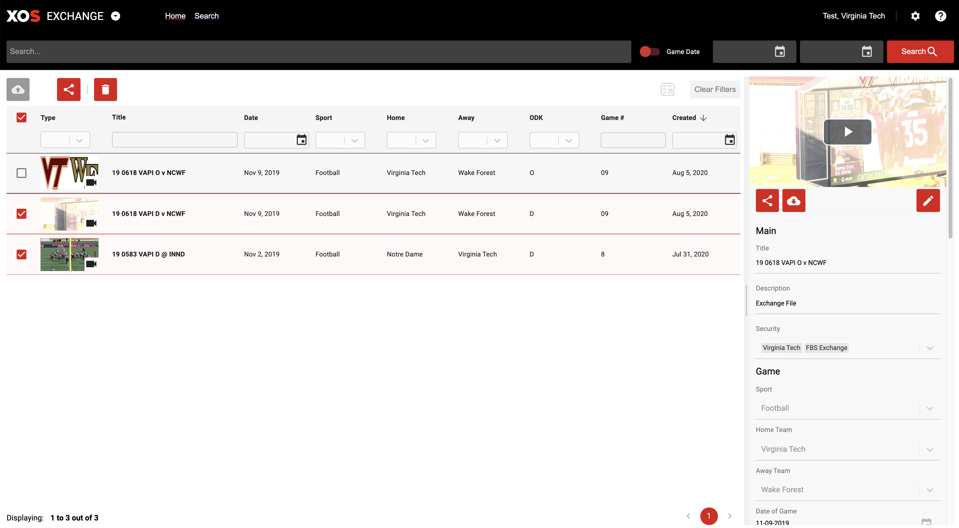Image resolution: width=959 pixels, height=528 pixels.
Task: Click the download icon on the video panel
Action: 793,200
